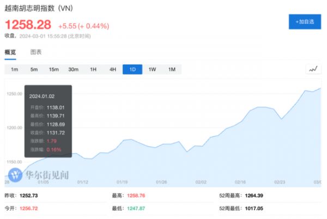Image resolution: width=327 pixels, height=219 pixels.
Task: Select the 15m timeframe
Action: coord(53,69)
